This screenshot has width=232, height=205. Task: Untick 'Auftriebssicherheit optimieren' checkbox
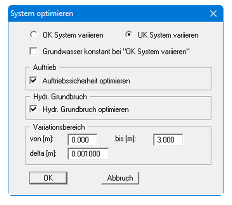[x=33, y=81]
